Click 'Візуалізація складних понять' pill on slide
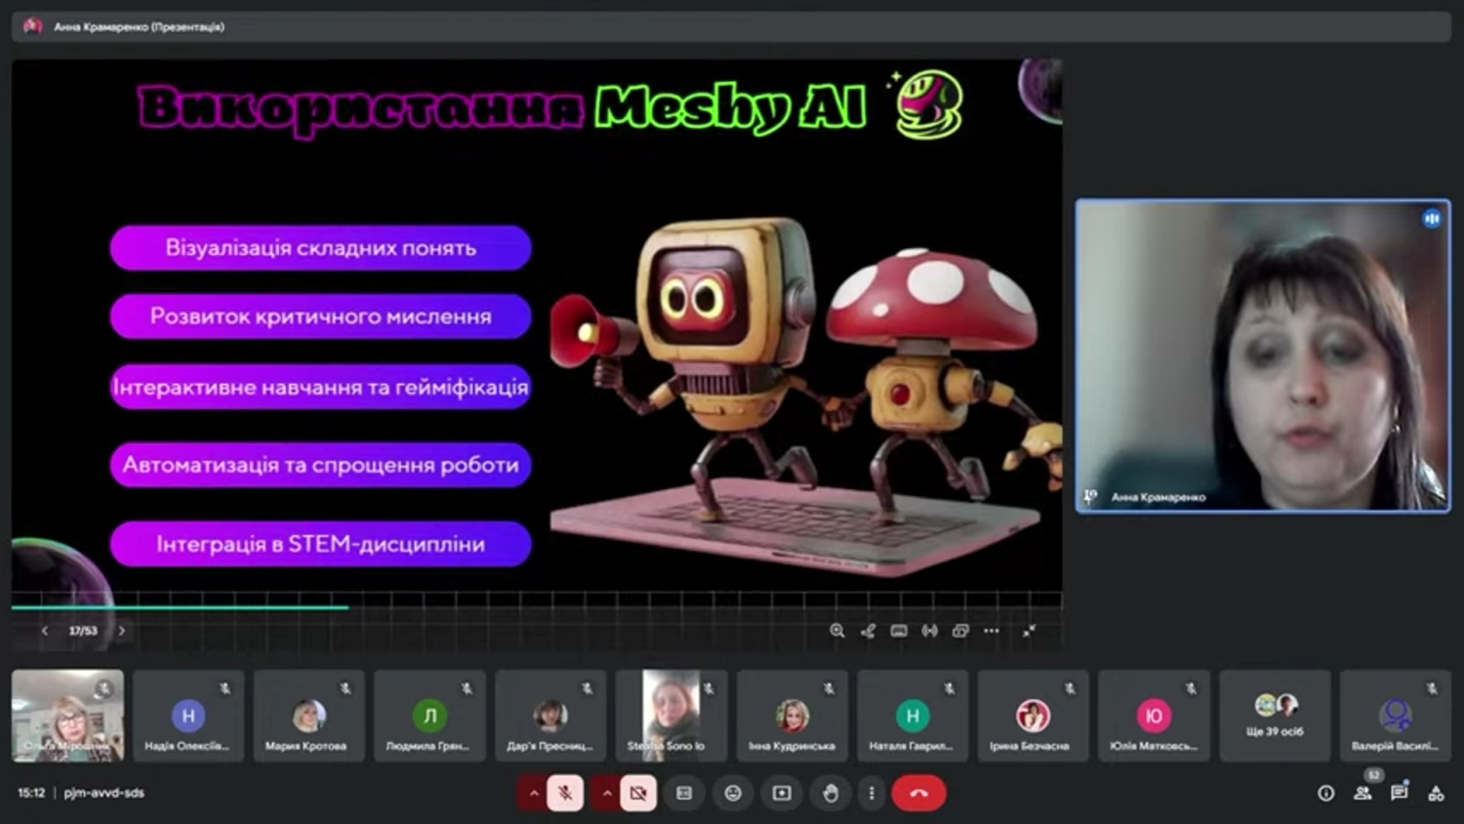1464x824 pixels. (321, 248)
